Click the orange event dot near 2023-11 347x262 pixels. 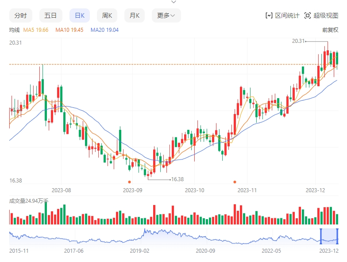(x=235, y=182)
